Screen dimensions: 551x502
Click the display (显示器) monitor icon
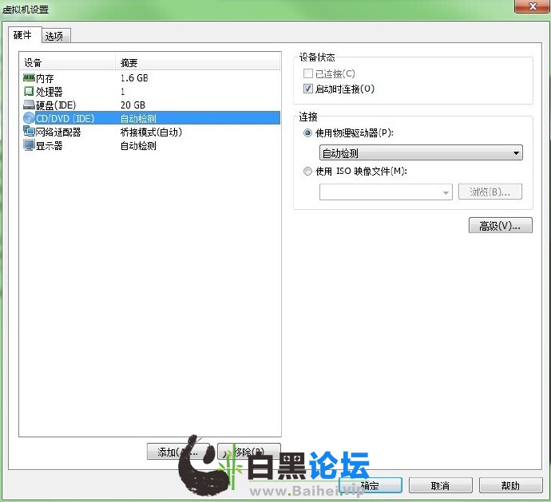[x=29, y=145]
